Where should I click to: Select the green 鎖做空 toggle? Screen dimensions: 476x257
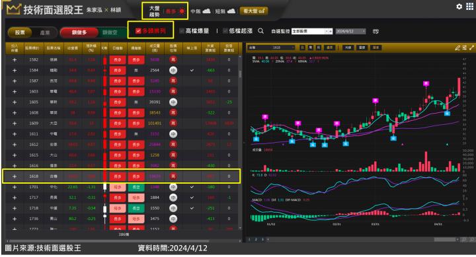pos(110,32)
